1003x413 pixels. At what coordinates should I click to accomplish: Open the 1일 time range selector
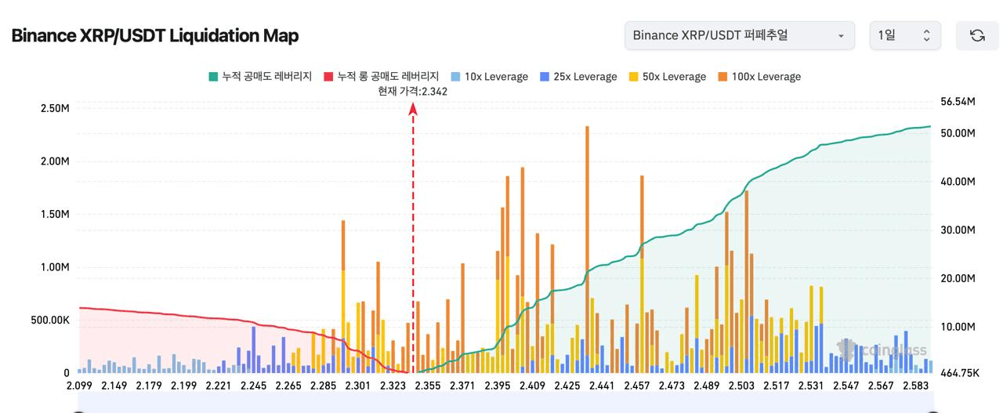click(904, 35)
